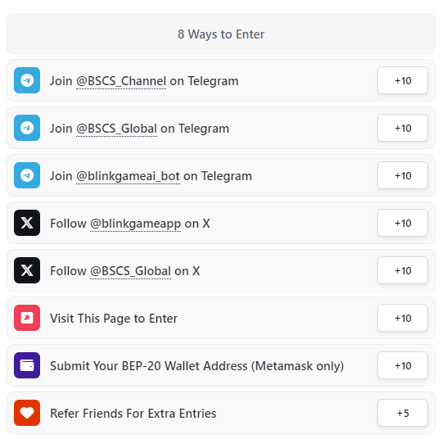Expand the Submit Your BEP-20 Wallet Address entry
Viewport: 442px width, 439px height.
click(221, 365)
